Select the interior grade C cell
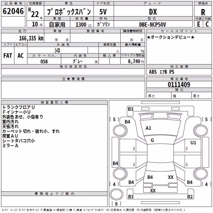Image resolution: width=213 pixels, height=213 pixels. click(207, 24)
